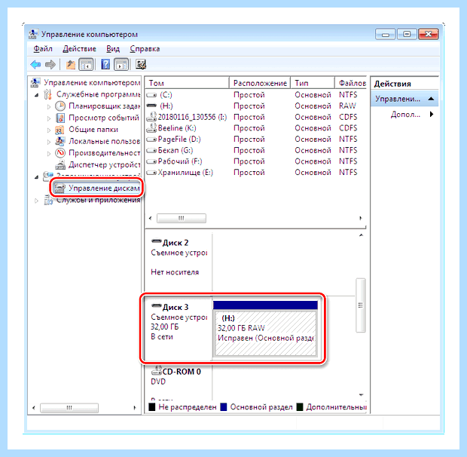This screenshot has height=457, width=467.
Task: Expand the Просмотр событий node
Action: click(x=49, y=118)
